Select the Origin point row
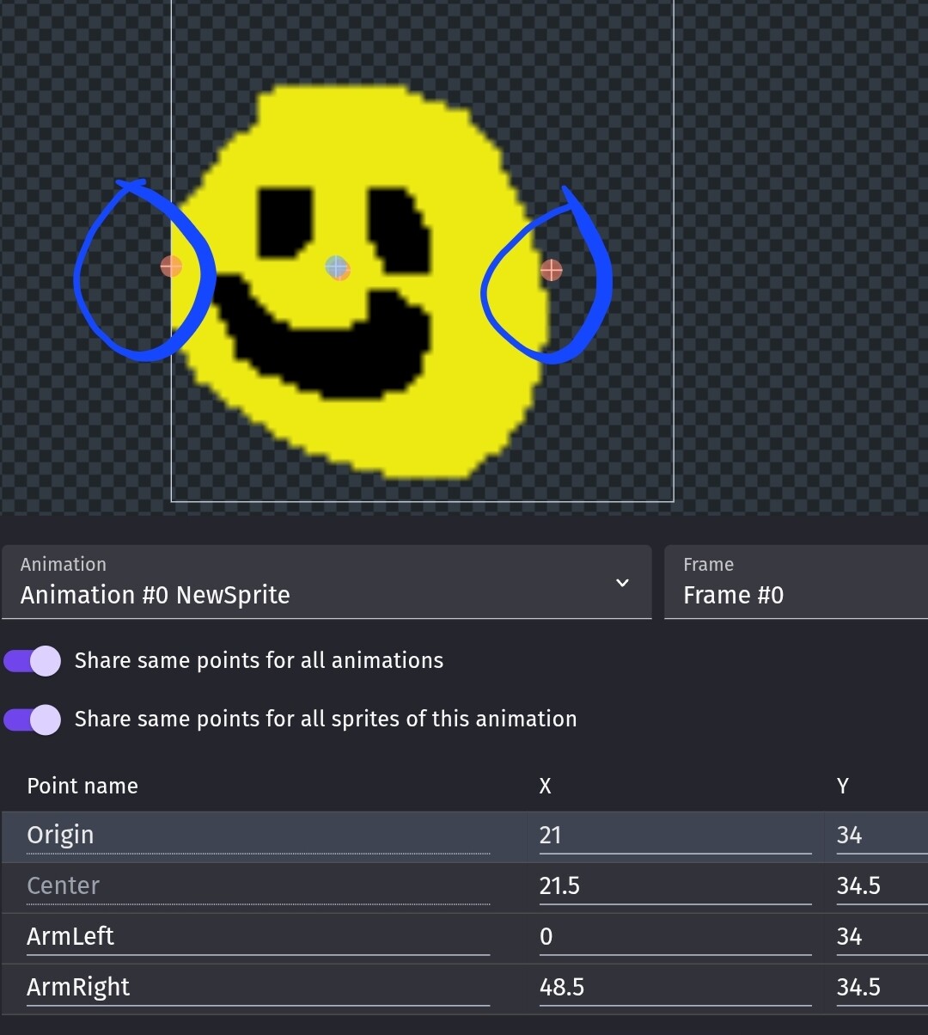The width and height of the screenshot is (928, 1035). (464, 836)
